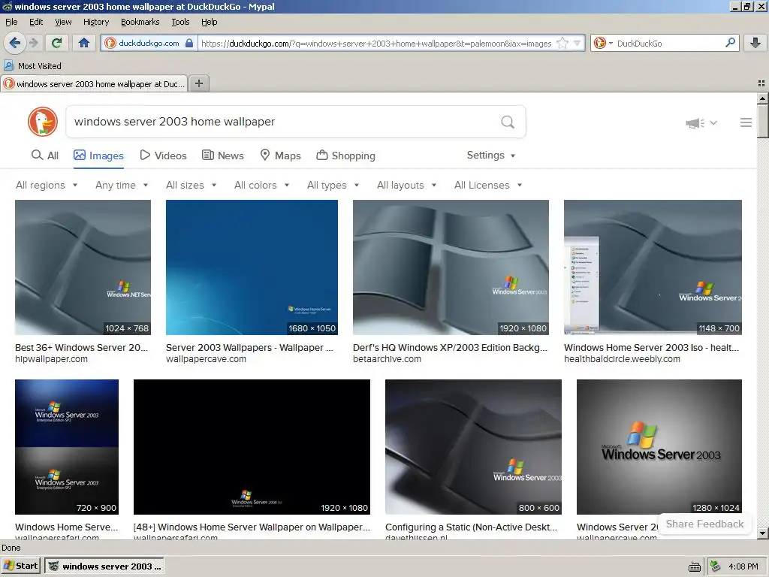Expand the All Licenses filter
This screenshot has height=577, width=769.
[488, 185]
